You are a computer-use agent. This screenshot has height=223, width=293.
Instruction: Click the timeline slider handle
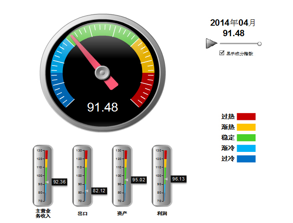pyautogui.click(x=259, y=44)
